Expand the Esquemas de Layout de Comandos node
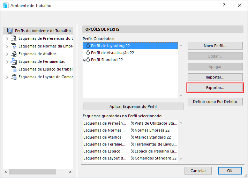The height and width of the screenshot is (178, 248). pyautogui.click(x=7, y=77)
